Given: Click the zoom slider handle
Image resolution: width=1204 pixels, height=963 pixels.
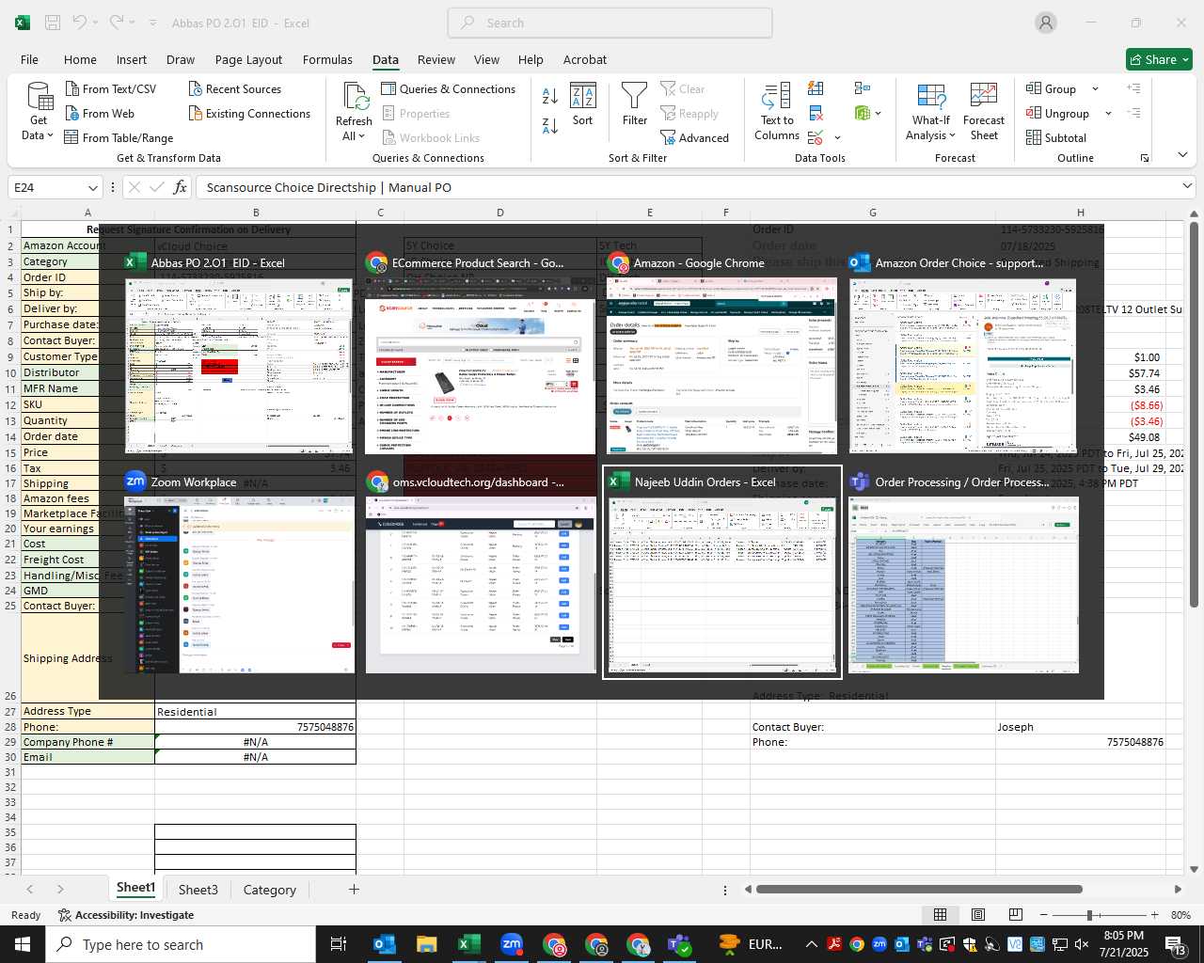Looking at the screenshot, I should point(1089,915).
